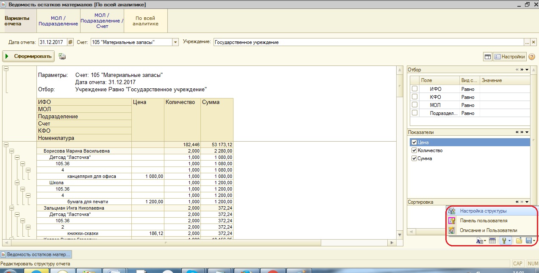The width and height of the screenshot is (539, 273).
Task: Enable the ИФО filter checkbox
Action: (x=415, y=89)
